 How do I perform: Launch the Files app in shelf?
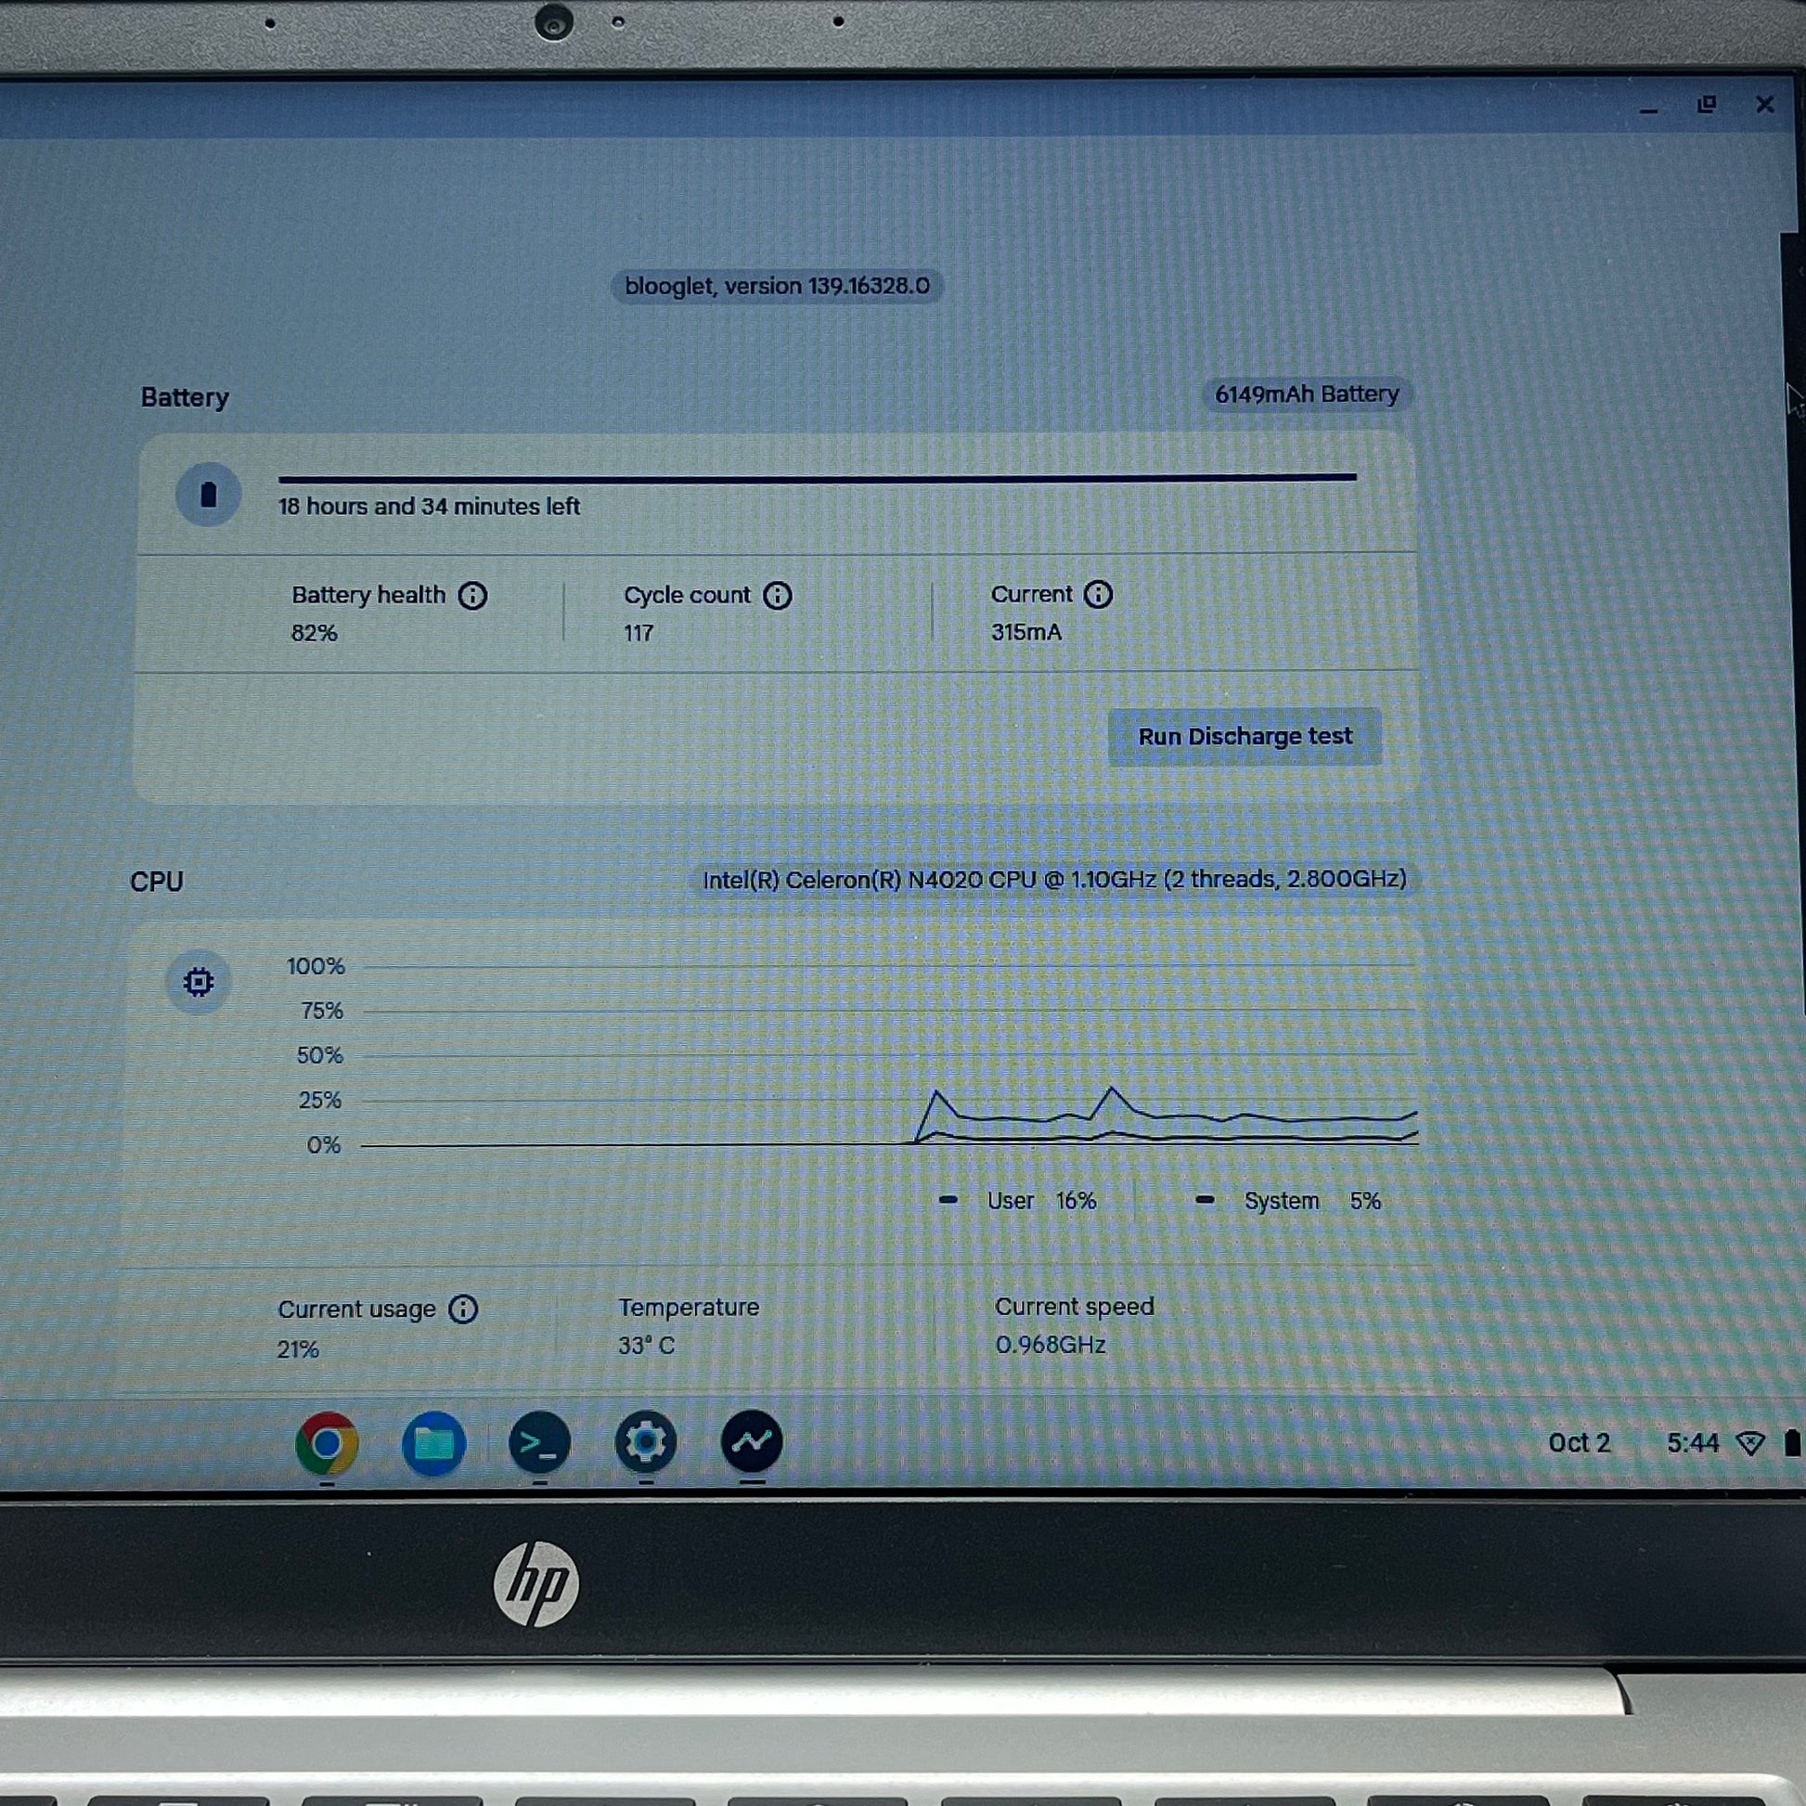pos(433,1443)
